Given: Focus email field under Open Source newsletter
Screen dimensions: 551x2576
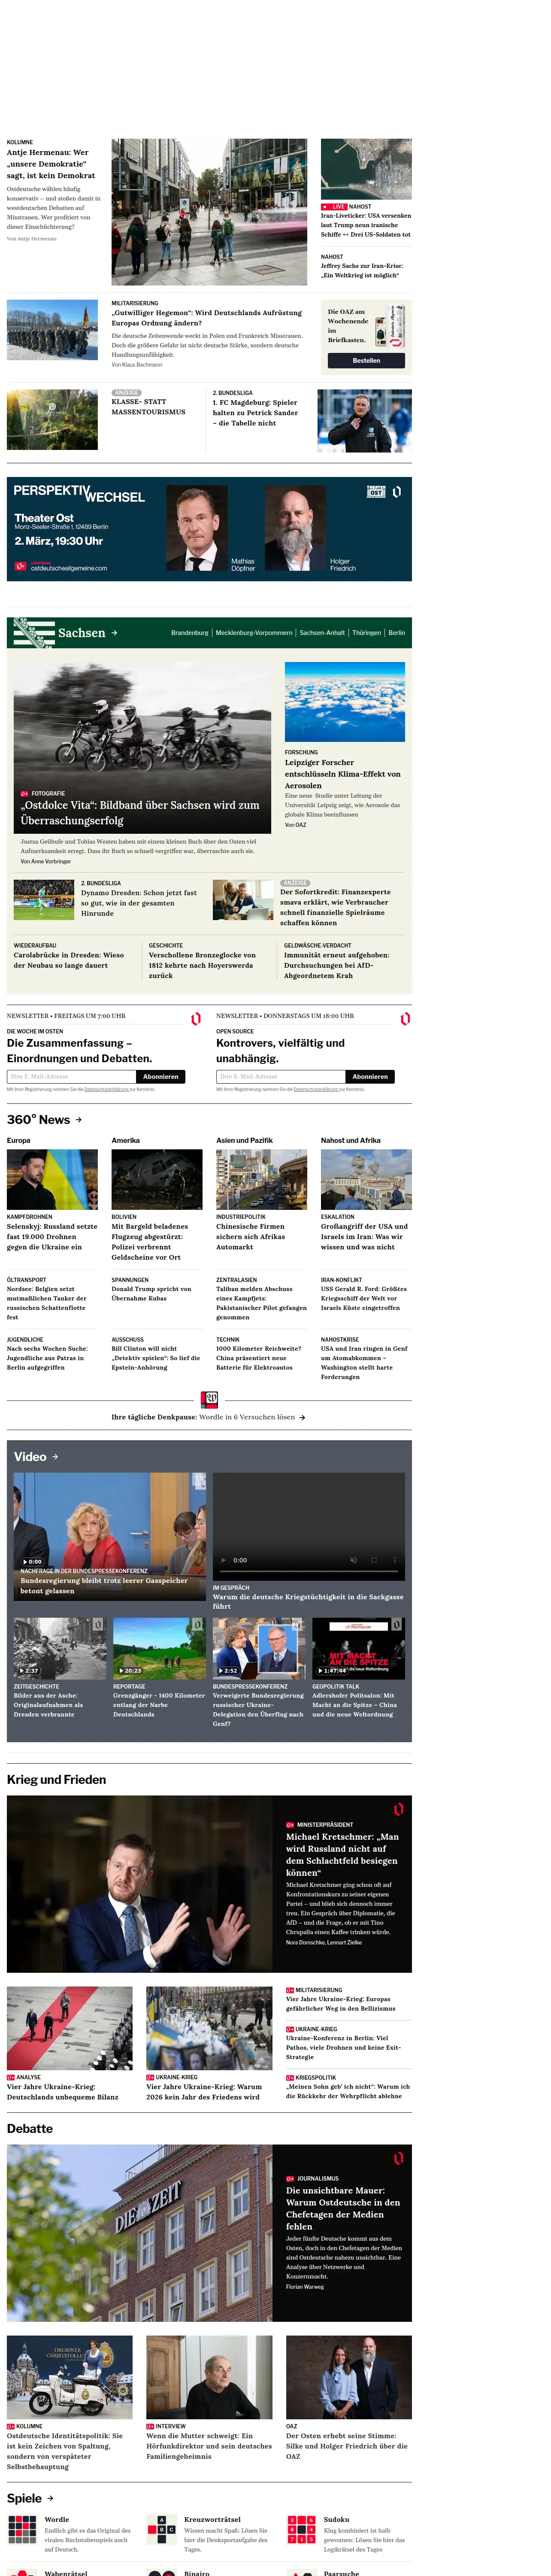Looking at the screenshot, I should (281, 1077).
